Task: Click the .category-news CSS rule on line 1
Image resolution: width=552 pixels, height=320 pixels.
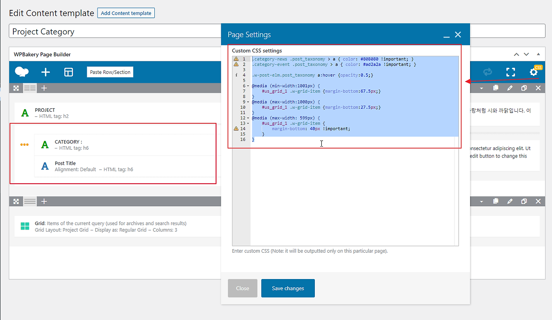Action: pos(333,59)
